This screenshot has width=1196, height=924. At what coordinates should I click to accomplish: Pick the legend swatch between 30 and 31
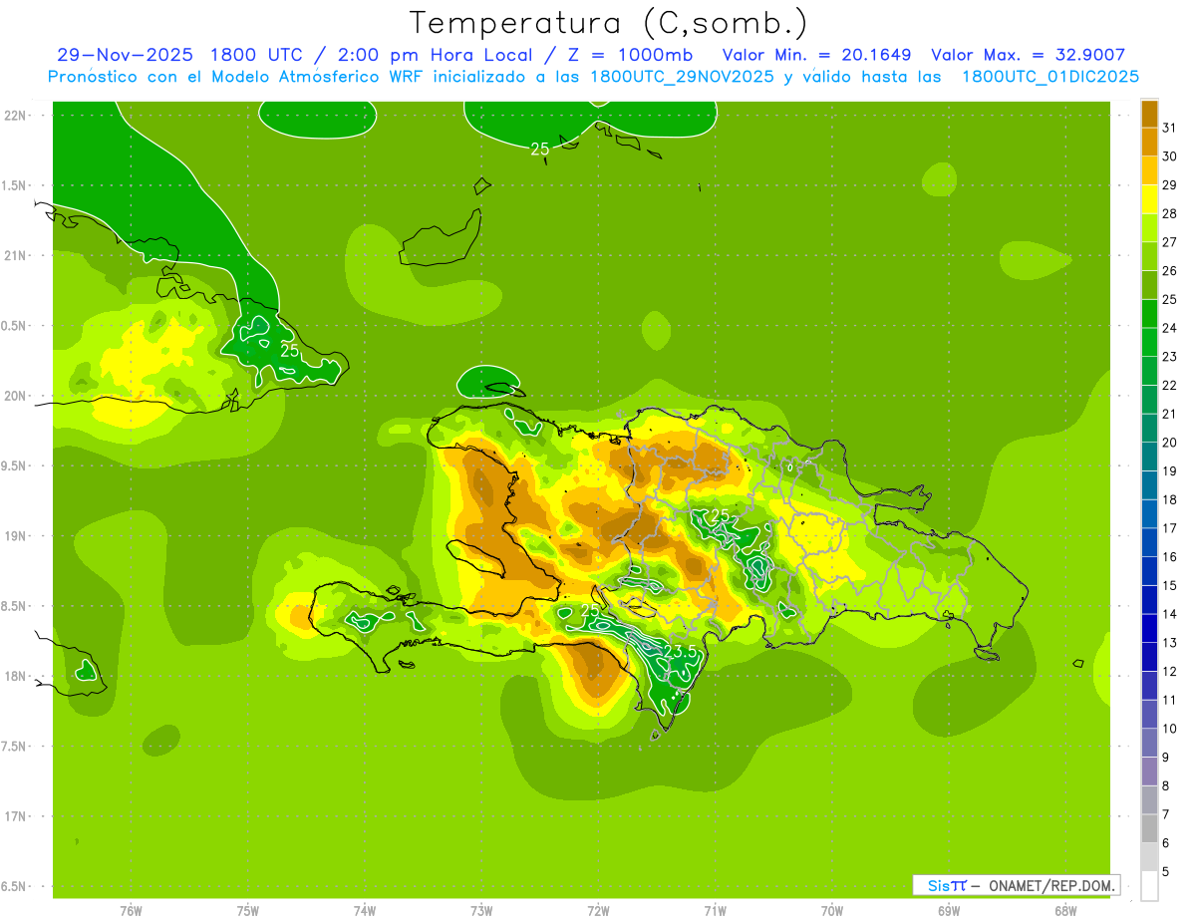(1149, 143)
